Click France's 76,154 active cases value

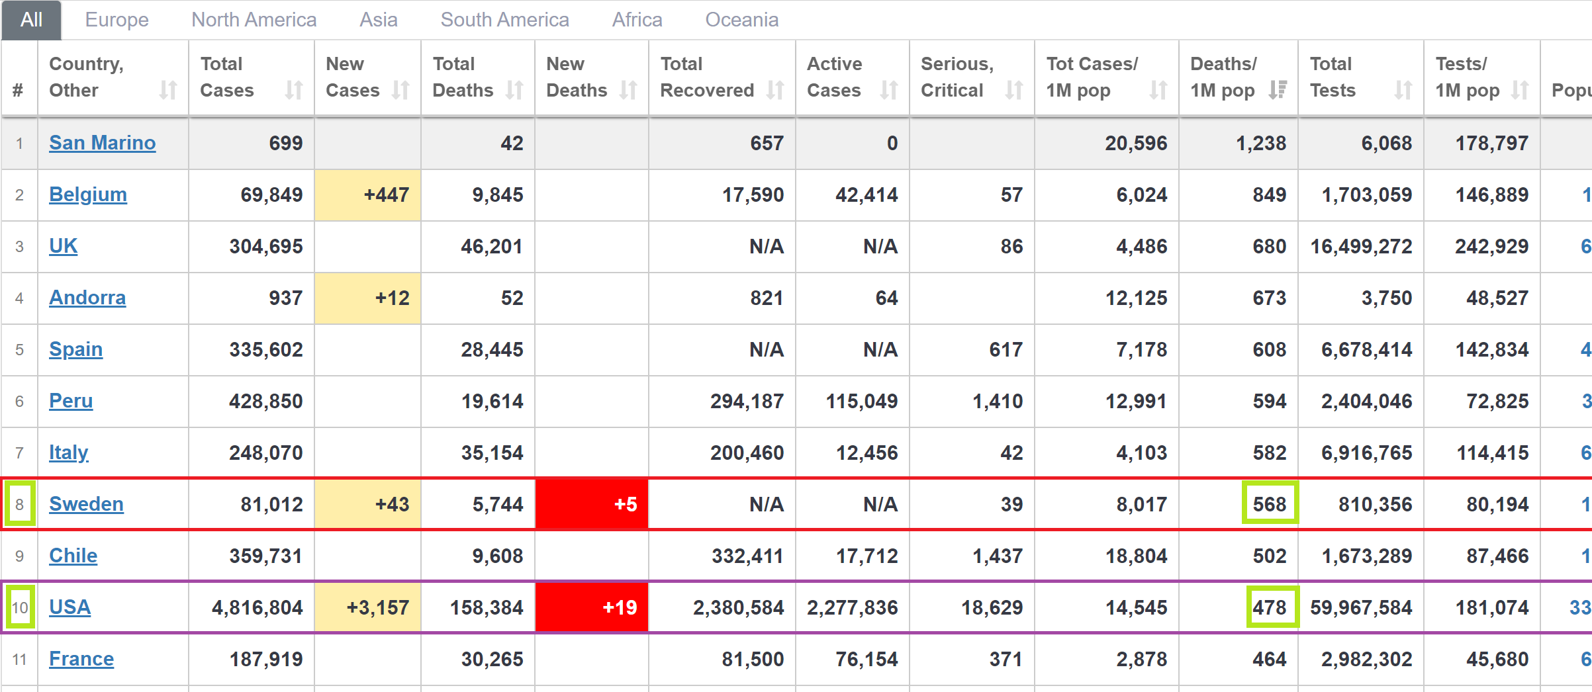[x=866, y=659]
